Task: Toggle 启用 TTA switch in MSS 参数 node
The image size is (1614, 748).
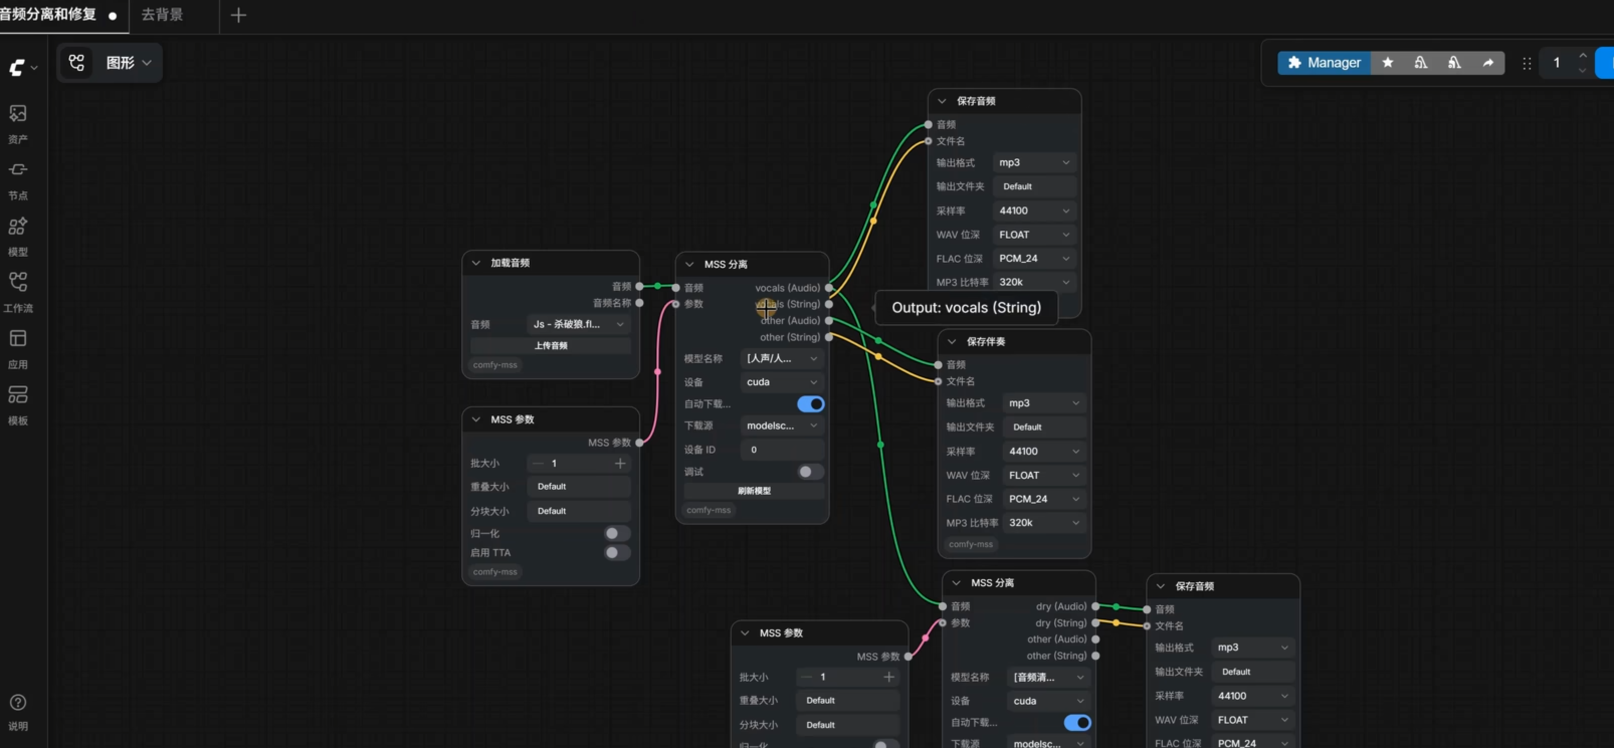Action: pyautogui.click(x=617, y=553)
